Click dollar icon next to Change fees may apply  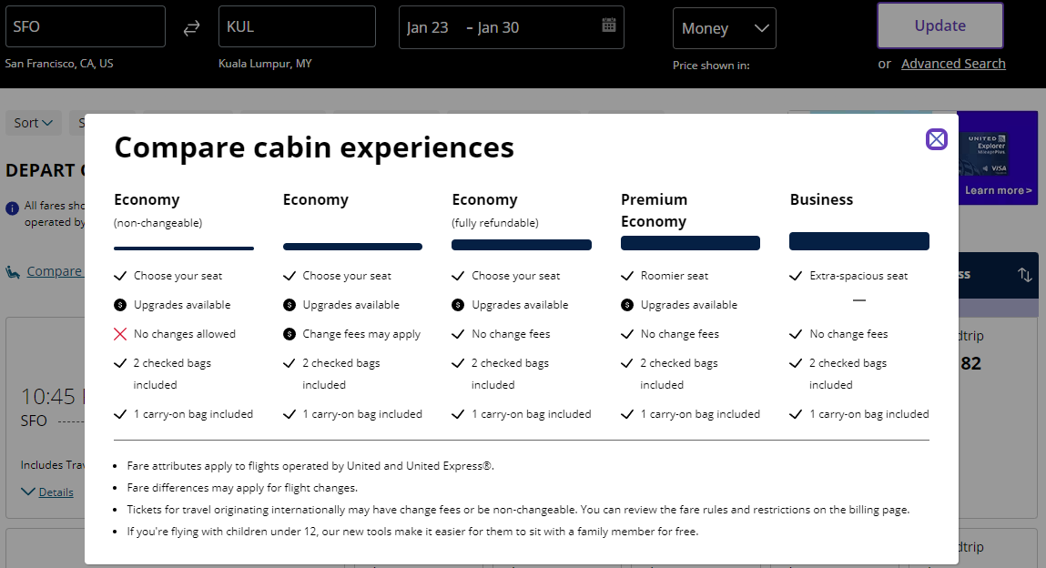coord(289,334)
